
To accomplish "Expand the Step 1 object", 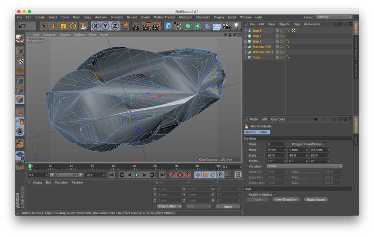I will click(x=245, y=41).
